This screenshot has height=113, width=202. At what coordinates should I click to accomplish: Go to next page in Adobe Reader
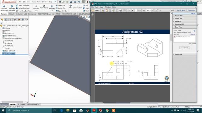[133, 10]
